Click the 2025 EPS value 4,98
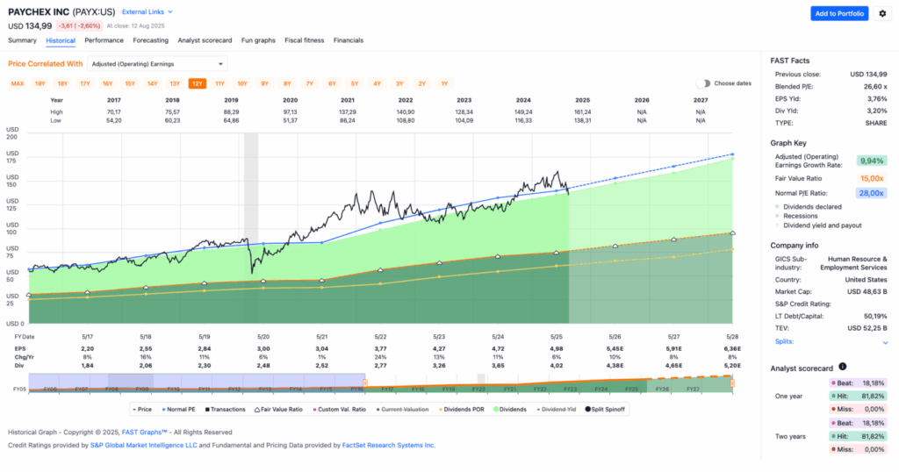Viewport: 899px width, 472px height. click(x=556, y=349)
